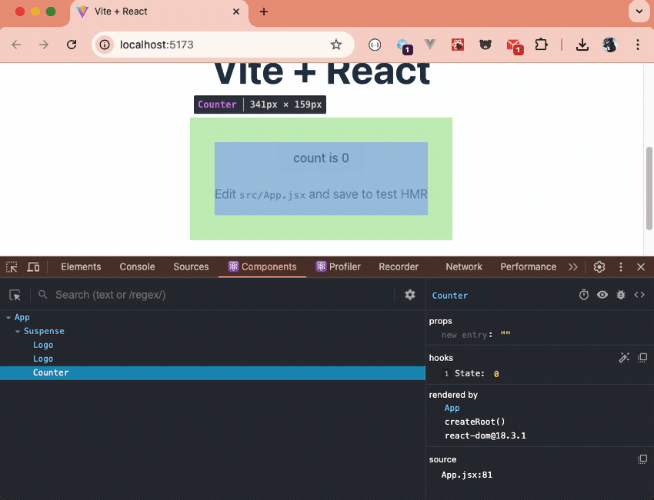Reload the localhost page
Viewport: 654px width, 500px height.
72,45
